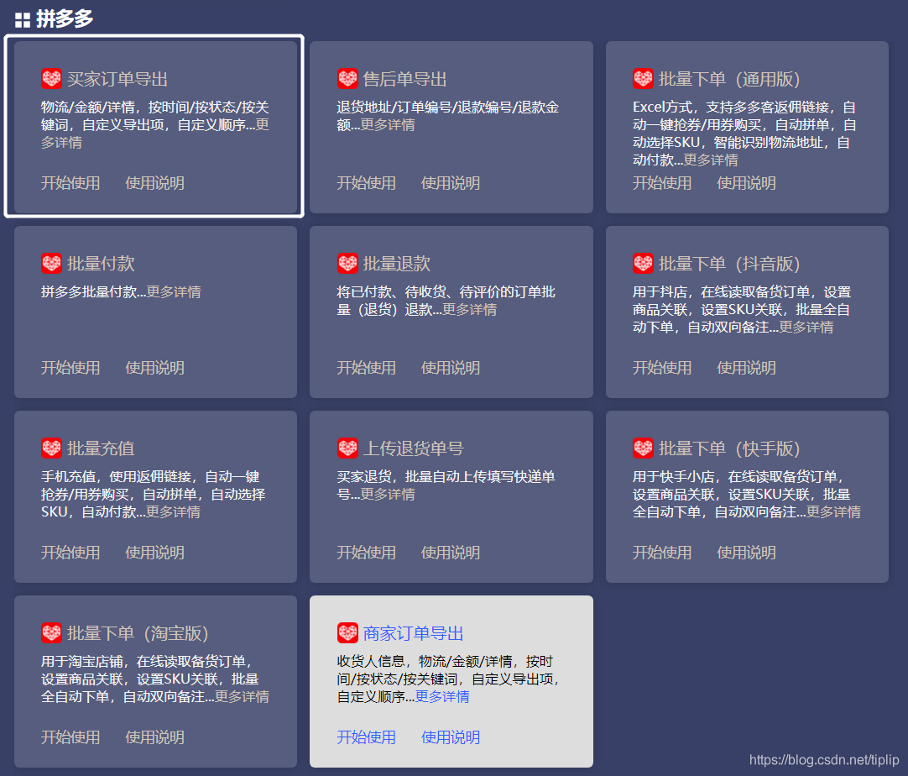Click the 批量充值 card title

tap(101, 448)
